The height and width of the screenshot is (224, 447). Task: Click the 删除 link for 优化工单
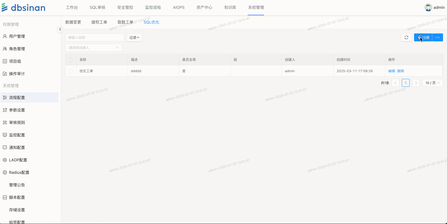tap(400, 71)
